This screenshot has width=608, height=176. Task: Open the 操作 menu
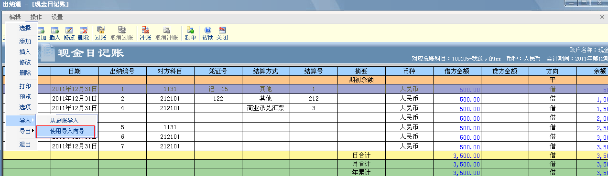pyautogui.click(x=36, y=17)
